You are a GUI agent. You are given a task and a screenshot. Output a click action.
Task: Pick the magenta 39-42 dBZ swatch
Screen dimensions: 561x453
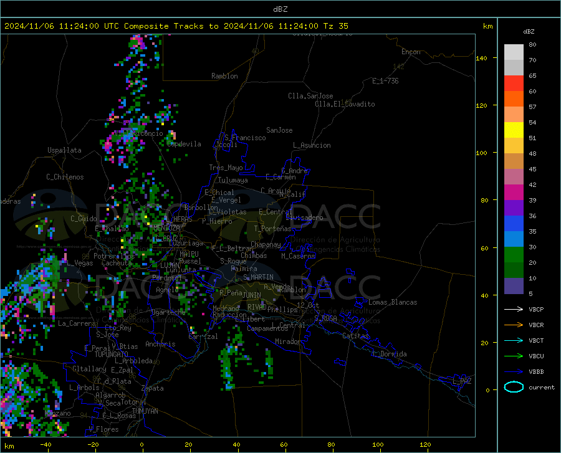[514, 193]
